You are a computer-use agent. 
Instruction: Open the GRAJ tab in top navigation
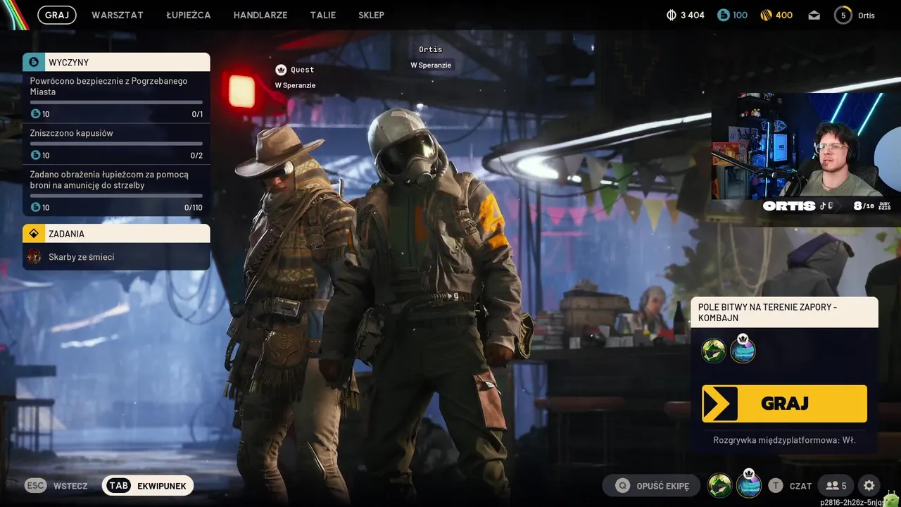57,15
